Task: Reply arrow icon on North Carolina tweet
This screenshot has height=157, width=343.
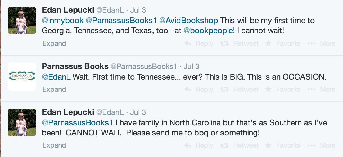Action: click(188, 145)
